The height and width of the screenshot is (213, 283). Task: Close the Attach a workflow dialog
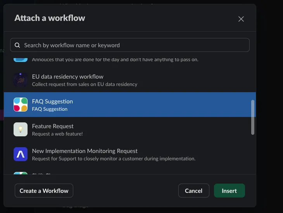pos(241,19)
